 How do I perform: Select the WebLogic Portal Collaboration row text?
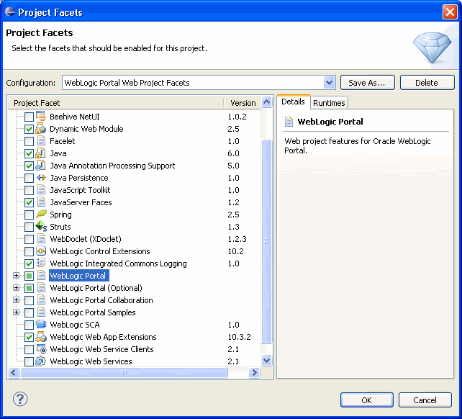tap(101, 300)
